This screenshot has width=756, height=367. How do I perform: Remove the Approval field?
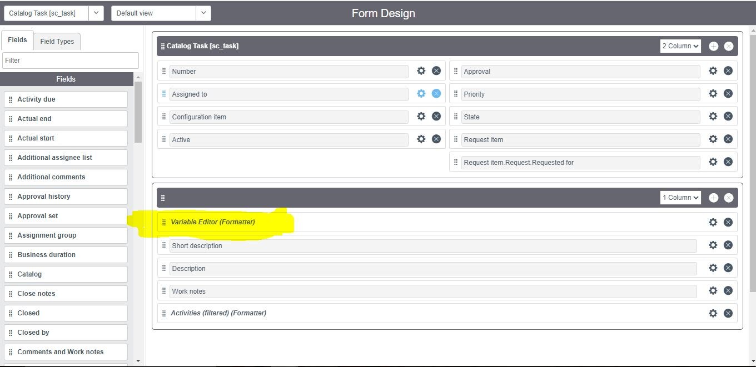[728, 71]
